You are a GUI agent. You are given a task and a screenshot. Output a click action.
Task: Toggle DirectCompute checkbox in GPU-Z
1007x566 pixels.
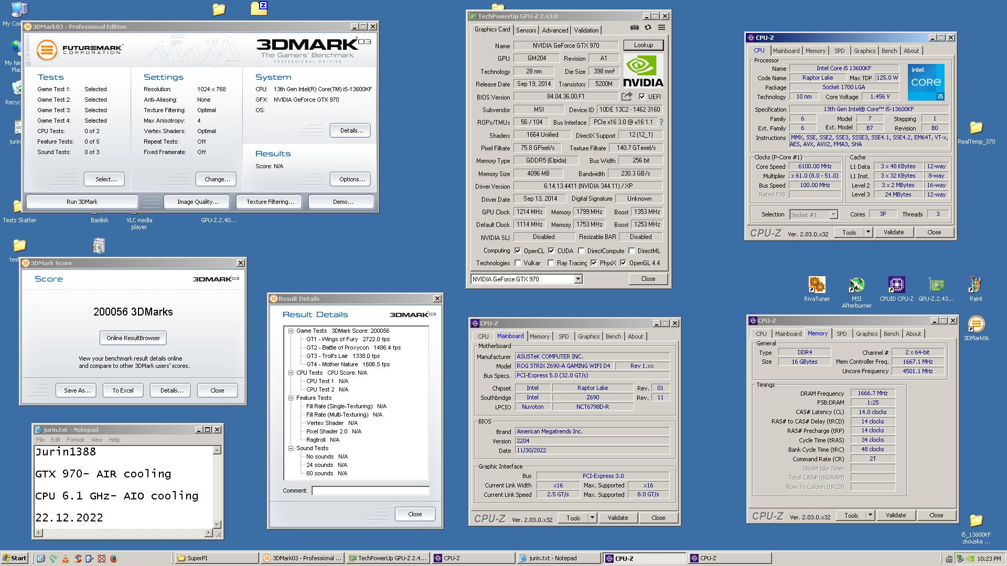(x=581, y=251)
